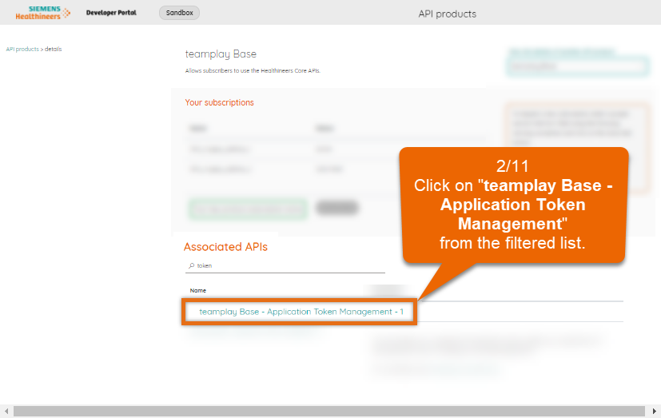Go back via API products breadcrumb
The height and width of the screenshot is (418, 661).
pyautogui.click(x=22, y=49)
